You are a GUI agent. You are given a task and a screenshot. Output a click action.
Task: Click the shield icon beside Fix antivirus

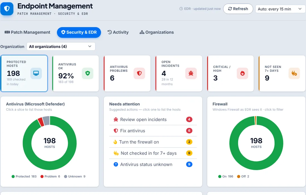[x=116, y=130]
